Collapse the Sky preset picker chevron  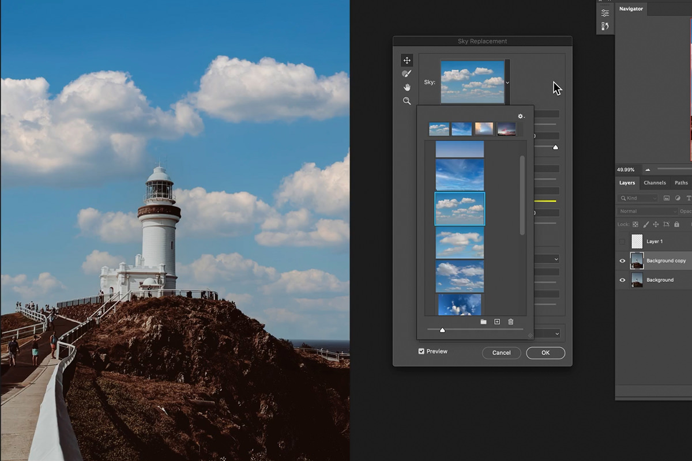507,82
